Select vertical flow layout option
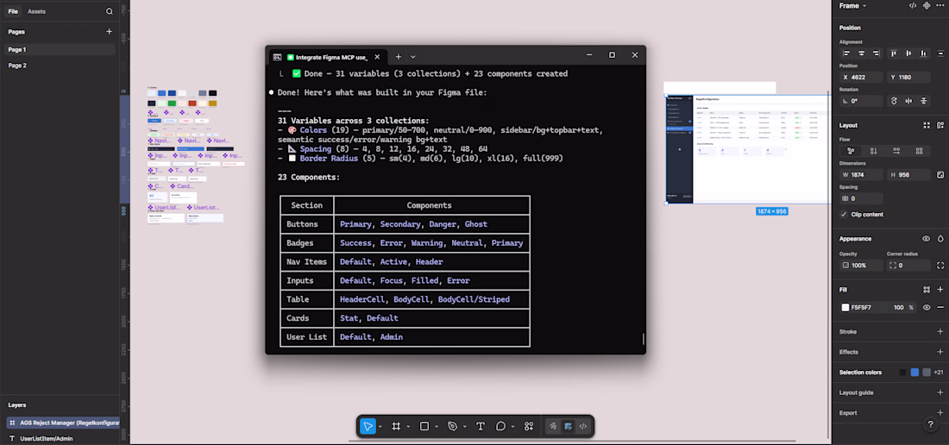Viewport: 949px width, 445px height. click(873, 151)
